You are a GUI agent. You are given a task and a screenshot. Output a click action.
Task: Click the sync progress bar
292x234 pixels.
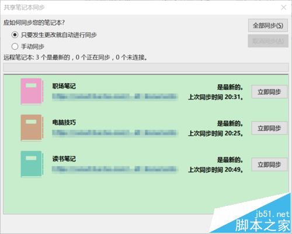click(146, 68)
